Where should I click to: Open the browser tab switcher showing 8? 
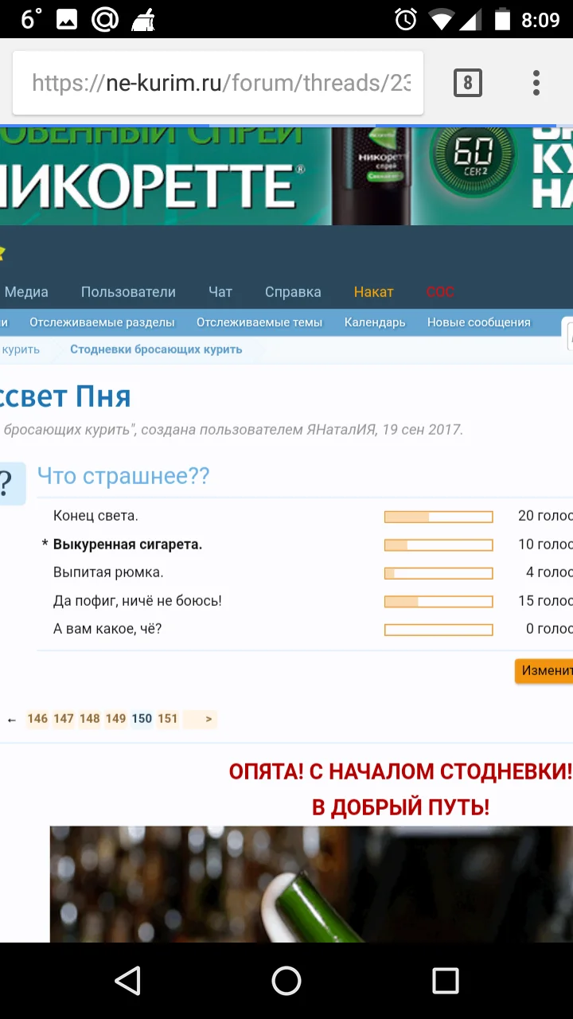pos(468,83)
